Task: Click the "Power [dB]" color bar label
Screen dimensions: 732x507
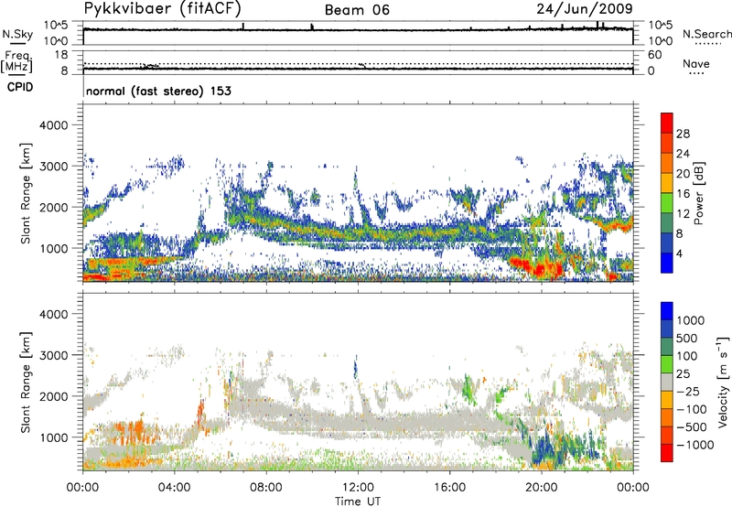Action: (698, 193)
